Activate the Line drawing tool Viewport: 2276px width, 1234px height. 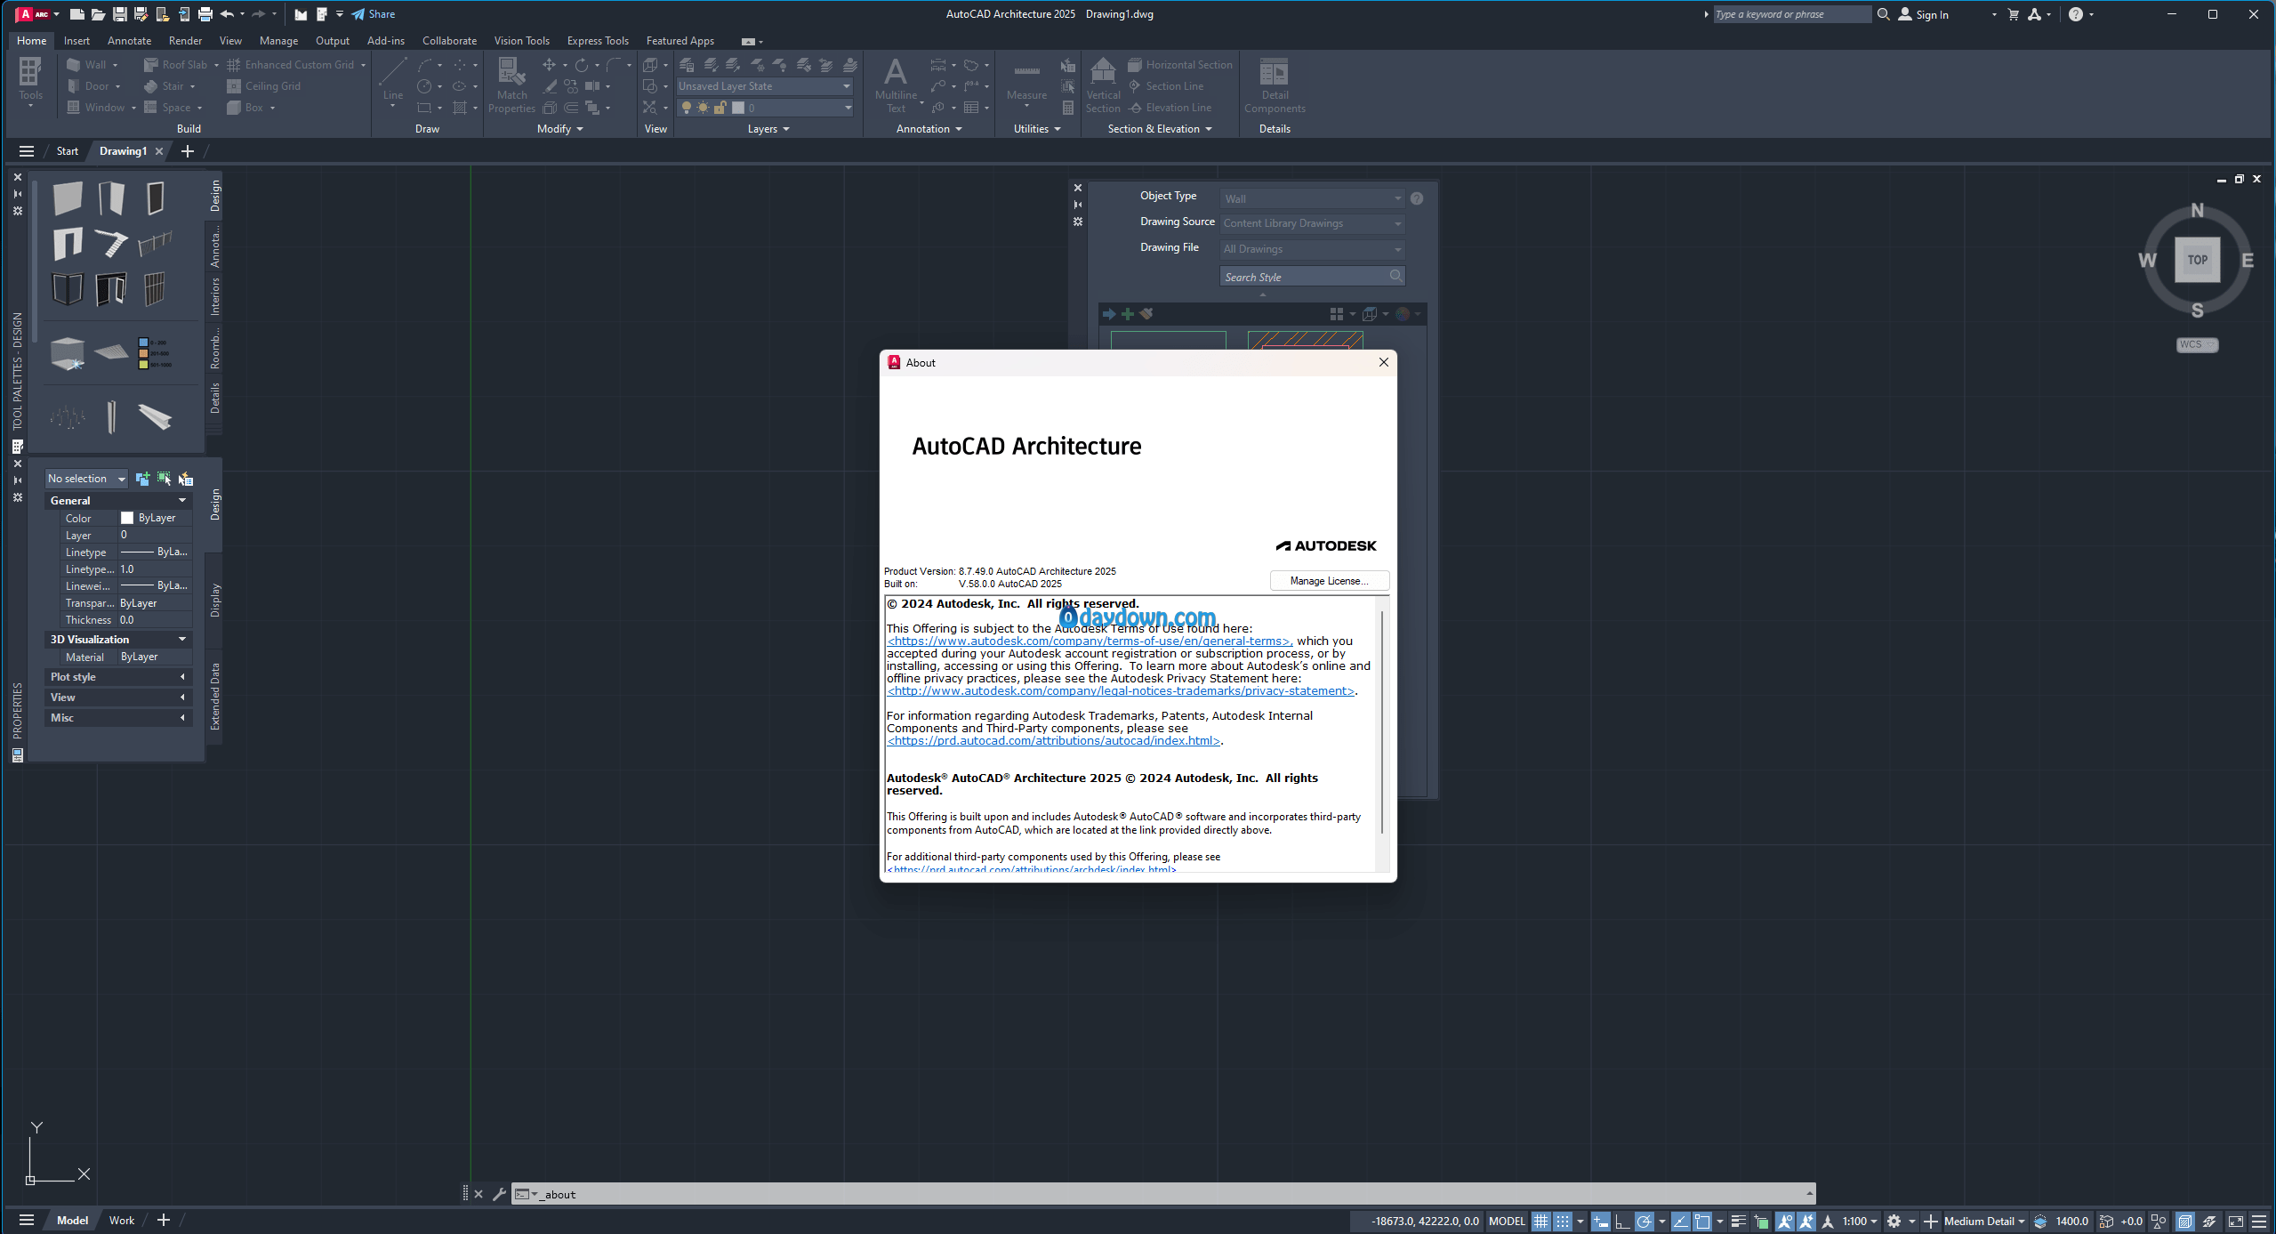[x=392, y=81]
